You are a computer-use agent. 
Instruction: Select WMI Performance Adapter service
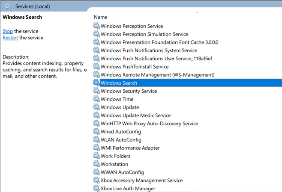pos(130,148)
